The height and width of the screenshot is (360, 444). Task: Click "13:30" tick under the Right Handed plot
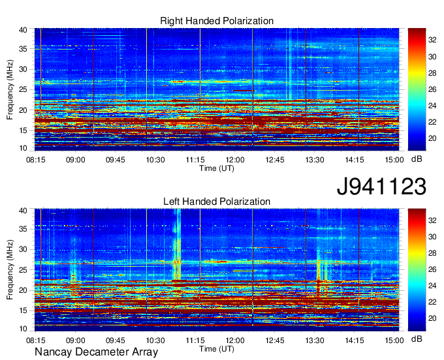(315, 160)
